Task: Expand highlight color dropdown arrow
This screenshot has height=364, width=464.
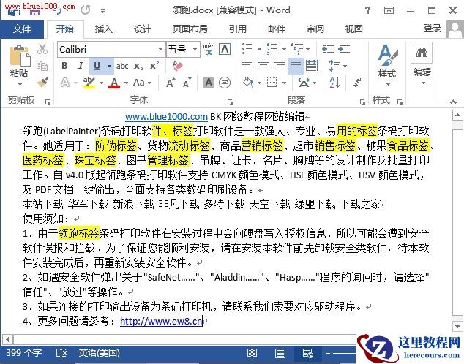Action: click(x=101, y=83)
